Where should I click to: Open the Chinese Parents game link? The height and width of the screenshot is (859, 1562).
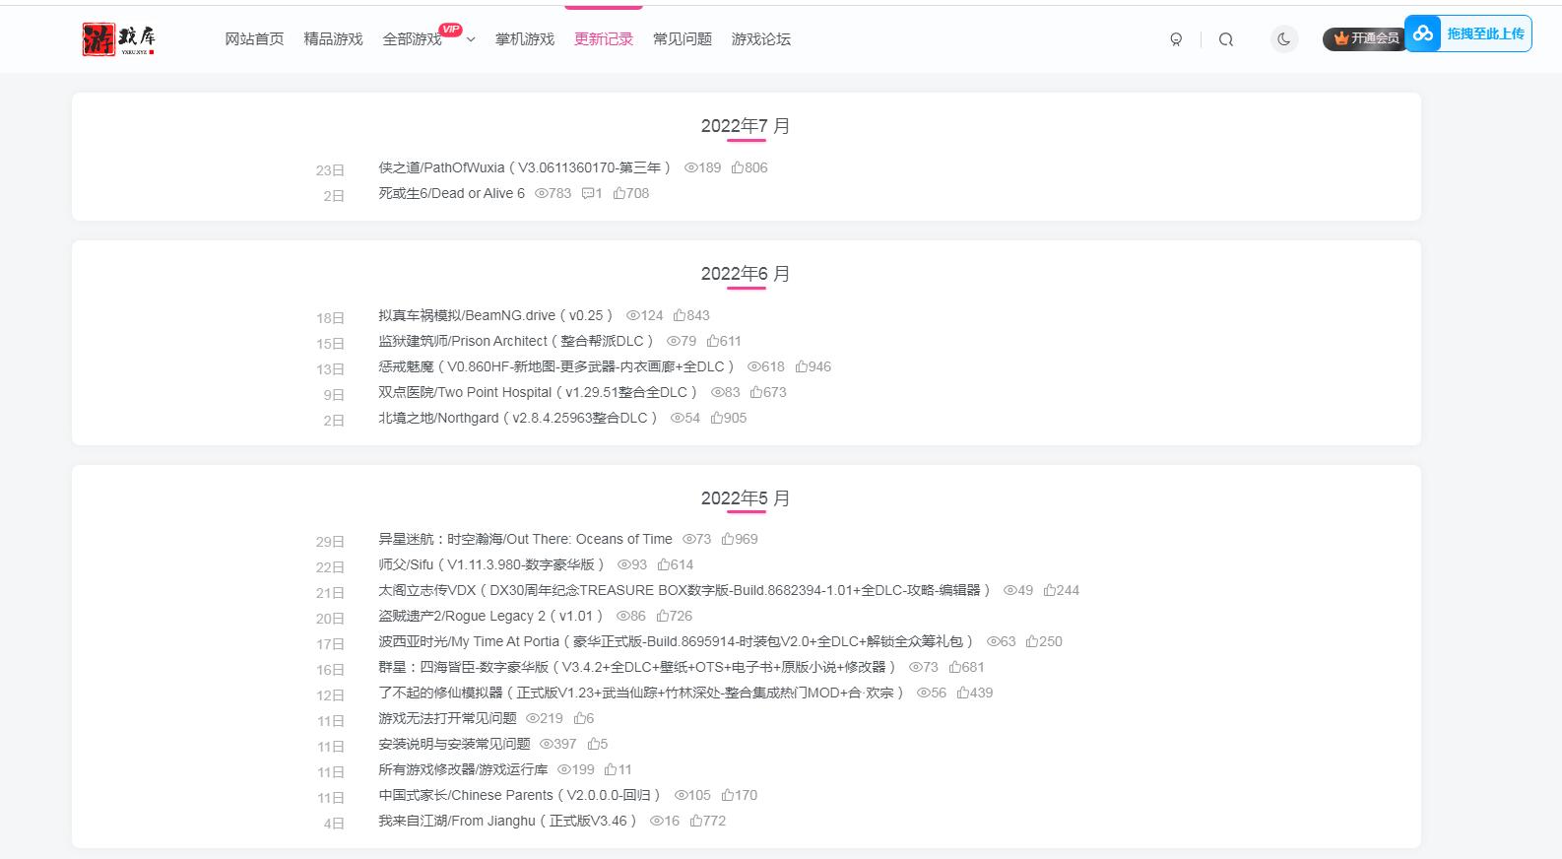(519, 795)
